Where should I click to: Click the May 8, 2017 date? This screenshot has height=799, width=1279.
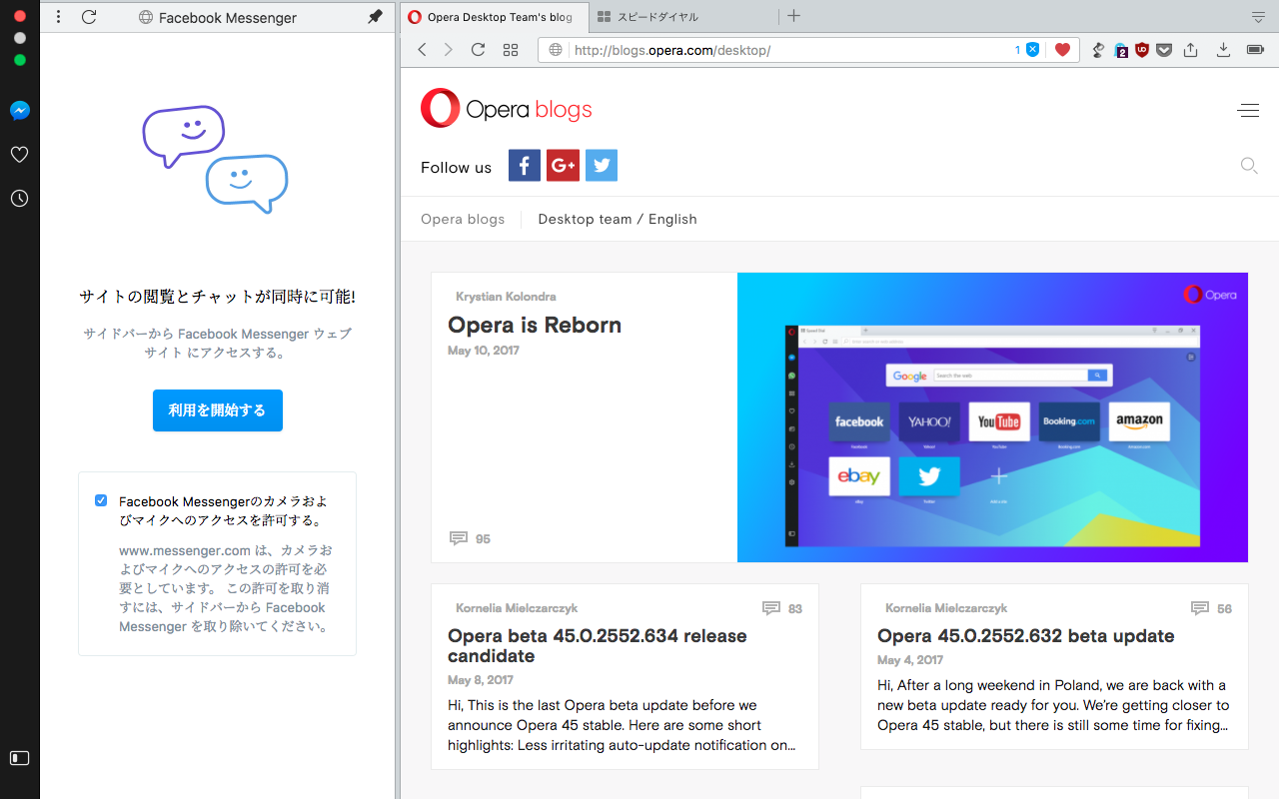click(481, 680)
